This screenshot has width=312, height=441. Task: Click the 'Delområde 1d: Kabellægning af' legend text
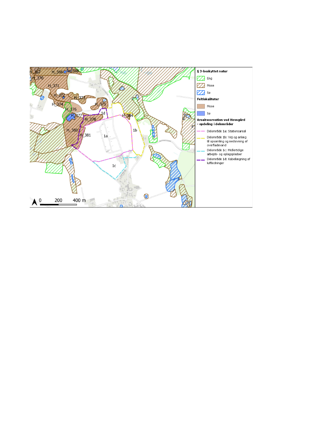(229, 159)
